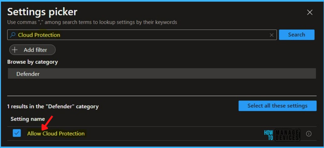Click the magnifier icon in search box

[13, 35]
